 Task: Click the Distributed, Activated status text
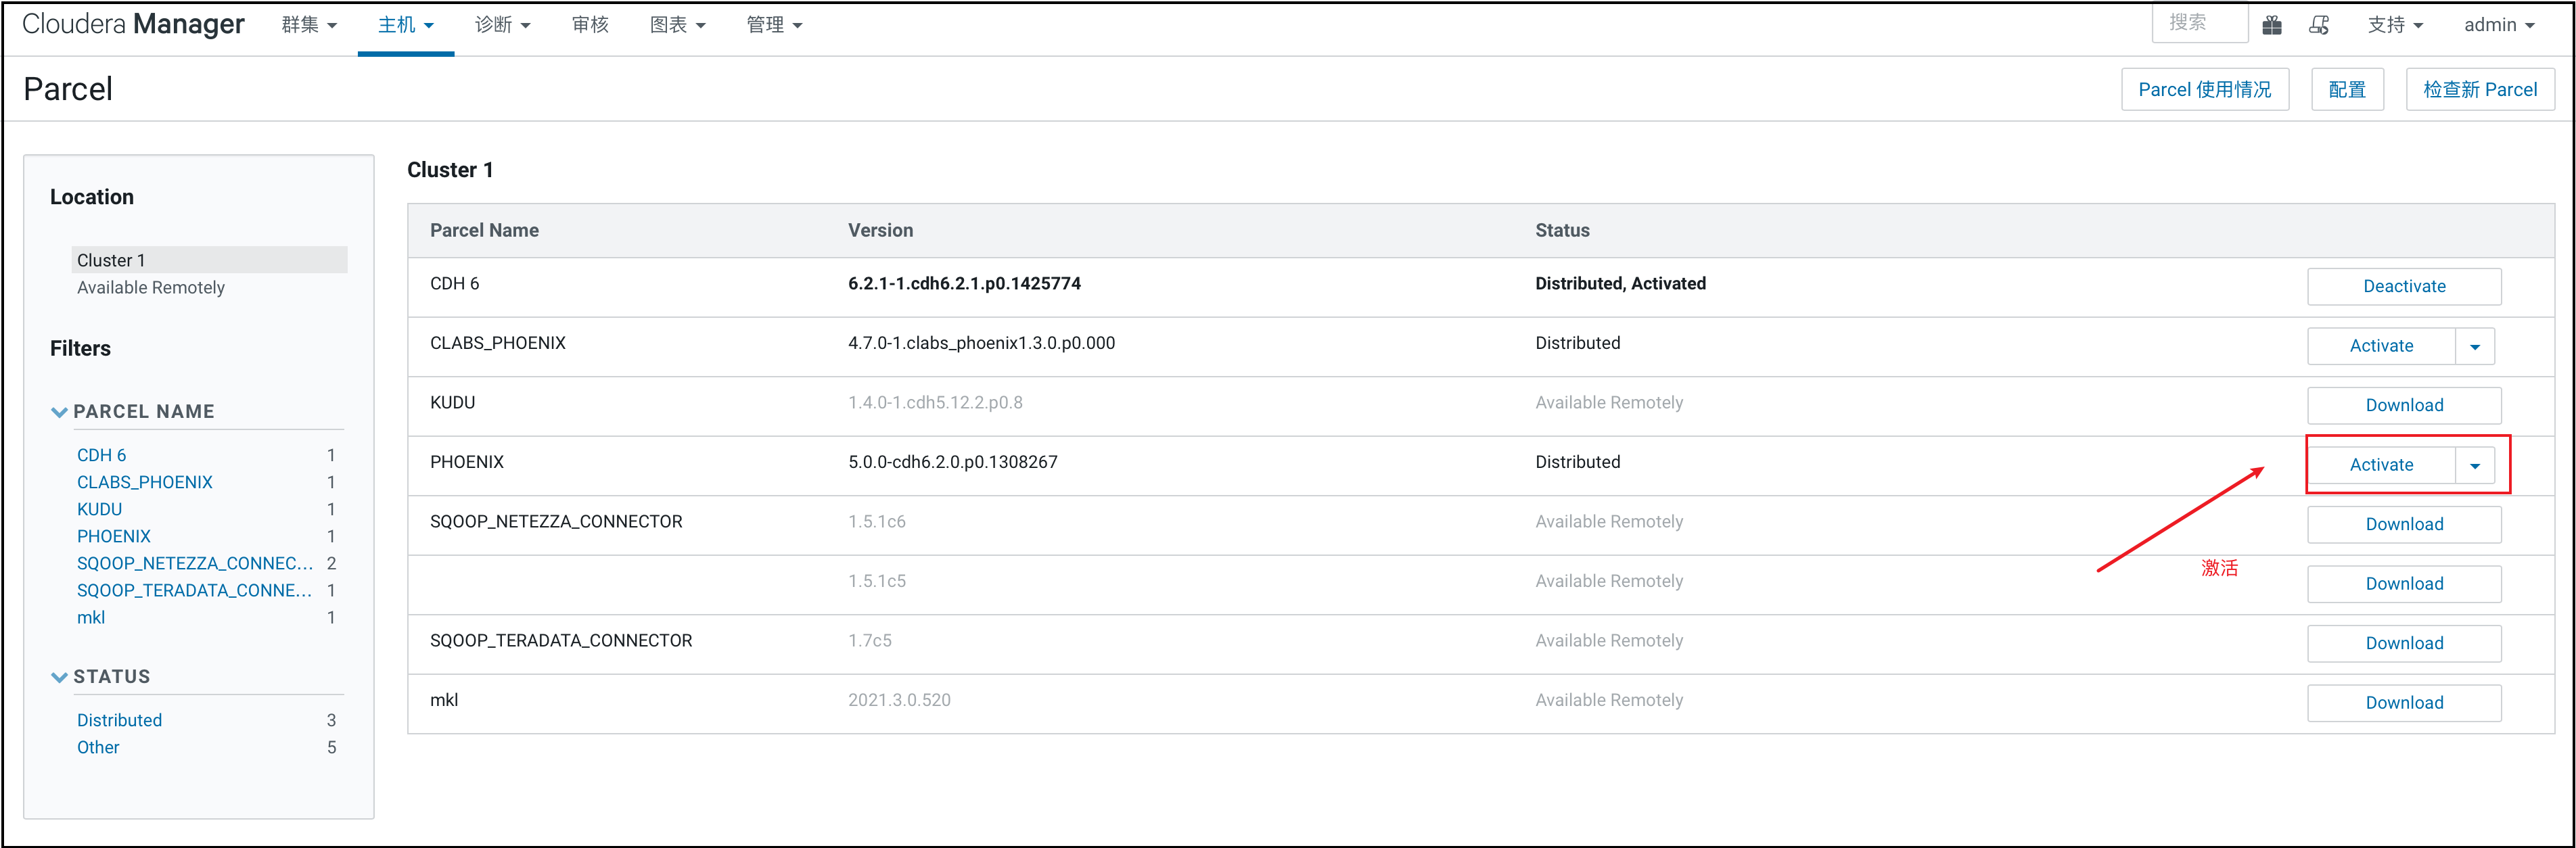pos(1620,284)
